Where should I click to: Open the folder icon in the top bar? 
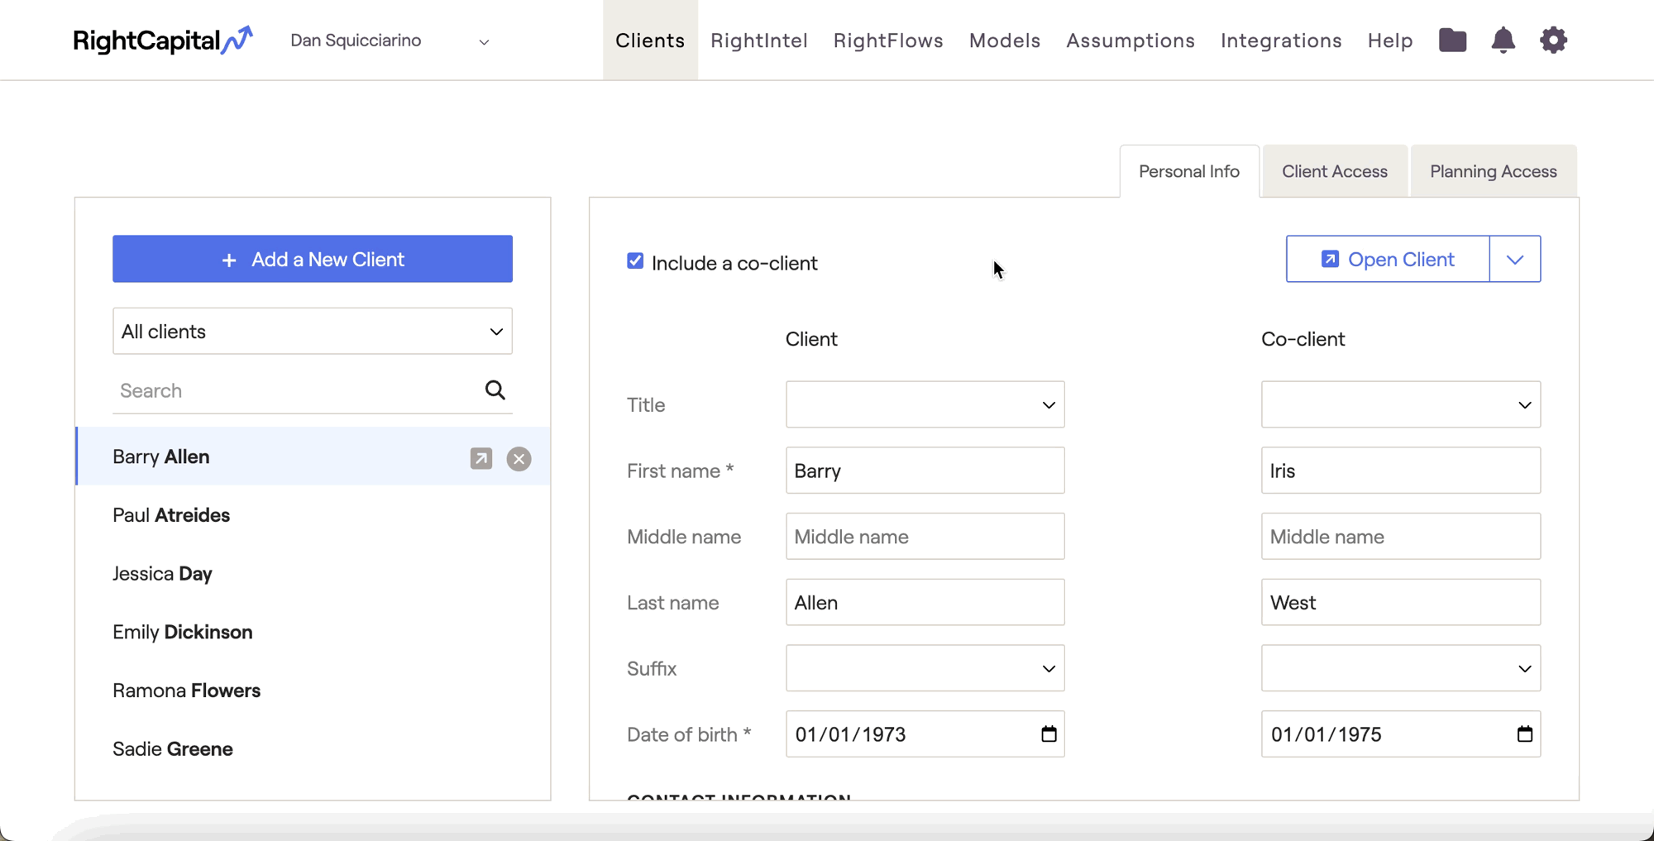coord(1452,40)
